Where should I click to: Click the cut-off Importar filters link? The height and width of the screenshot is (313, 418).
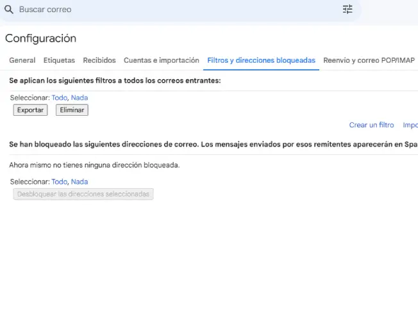click(410, 125)
